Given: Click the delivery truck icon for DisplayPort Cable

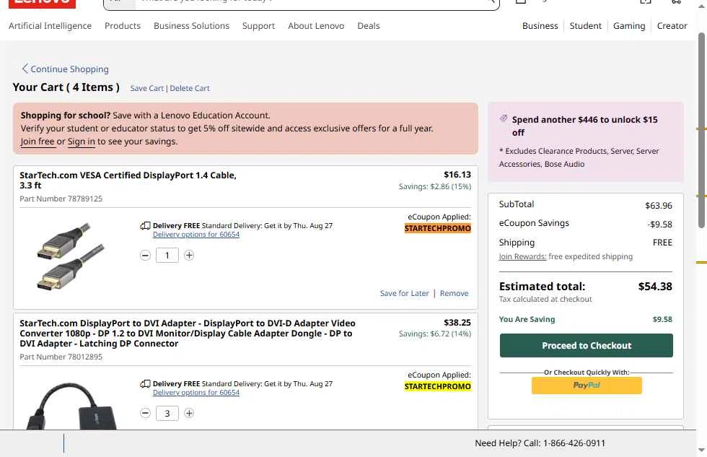Looking at the screenshot, I should [145, 225].
